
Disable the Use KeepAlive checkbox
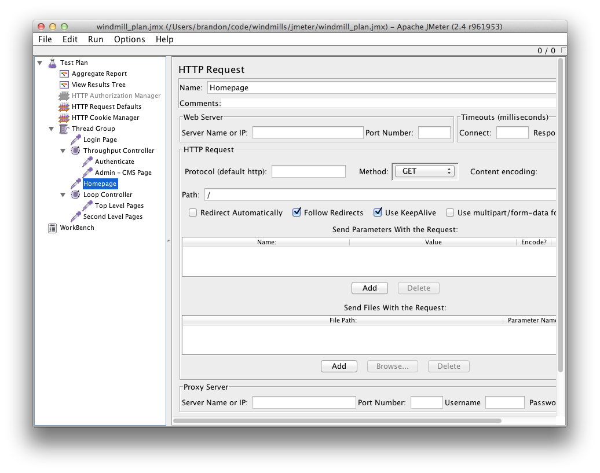pyautogui.click(x=378, y=212)
